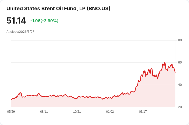Select the At close 2026/5/27 timestamp

click(20, 32)
